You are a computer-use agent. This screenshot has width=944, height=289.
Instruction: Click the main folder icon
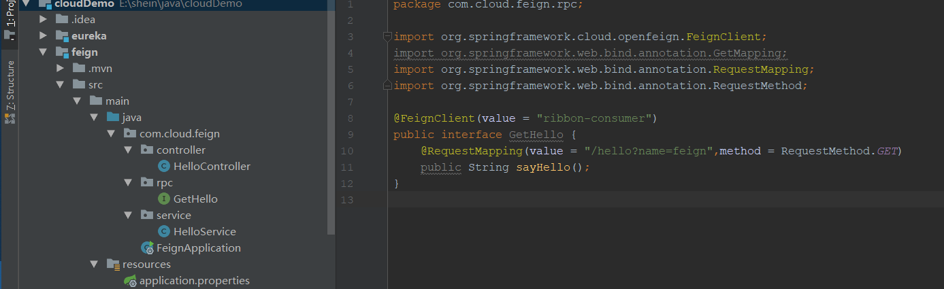tap(95, 101)
